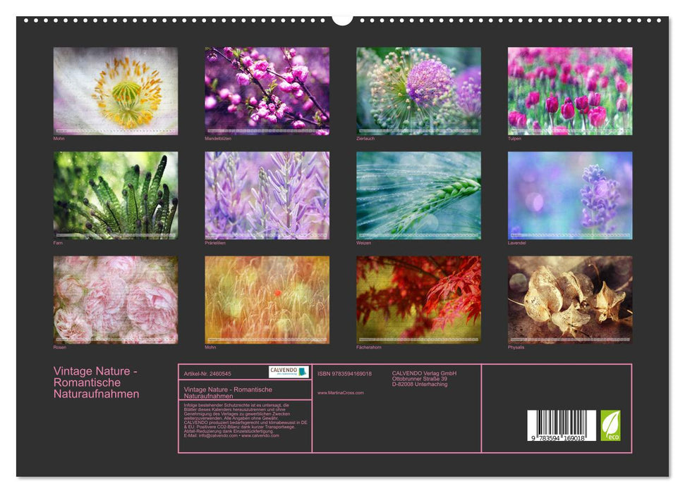685x493 pixels.
Task: Click the Weizen caption
Action: [x=363, y=243]
